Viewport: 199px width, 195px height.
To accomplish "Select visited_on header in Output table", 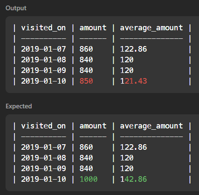I will [x=44, y=28].
